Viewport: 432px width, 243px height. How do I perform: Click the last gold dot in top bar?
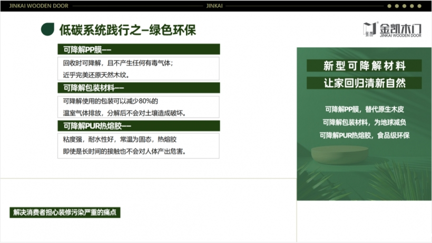tap(420, 6)
